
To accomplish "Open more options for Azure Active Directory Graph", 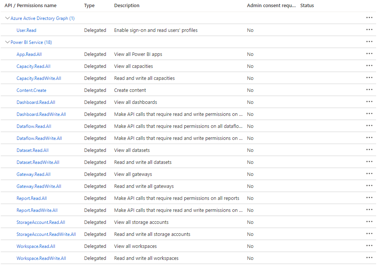I will click(x=369, y=18).
